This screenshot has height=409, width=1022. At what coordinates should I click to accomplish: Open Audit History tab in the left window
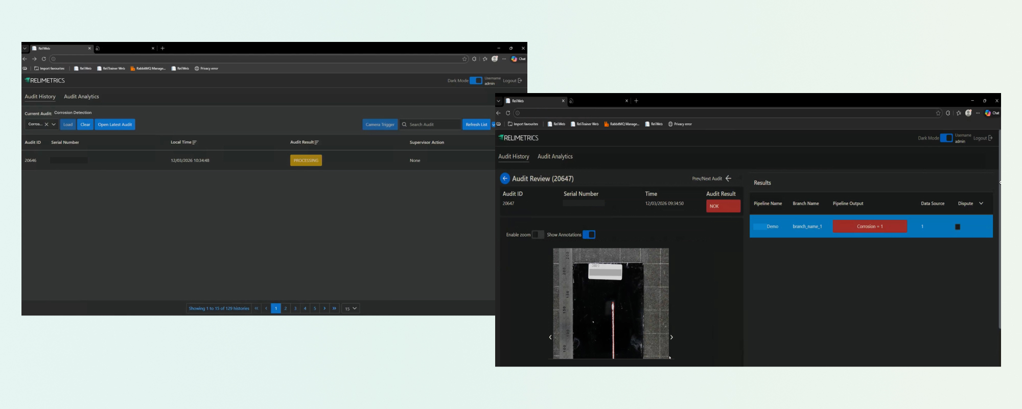(40, 97)
